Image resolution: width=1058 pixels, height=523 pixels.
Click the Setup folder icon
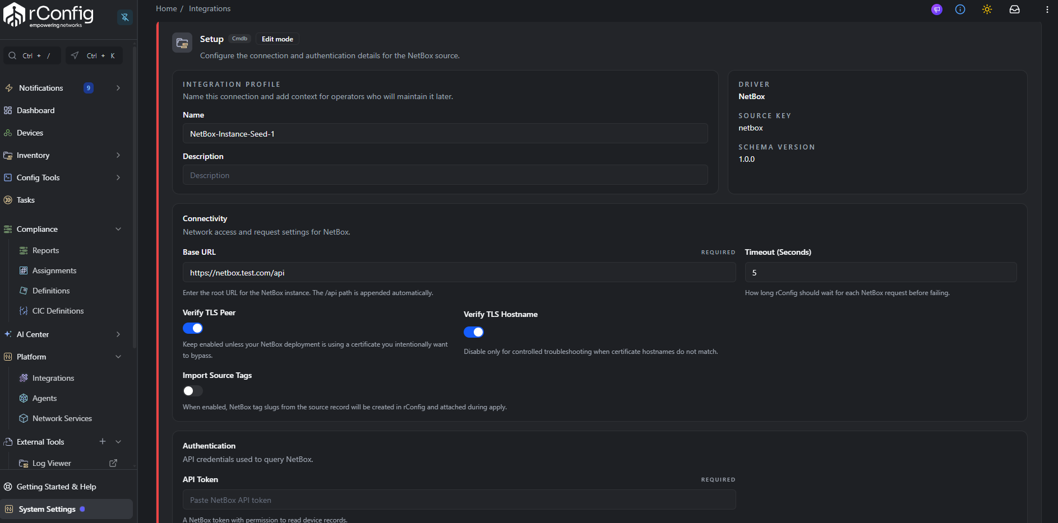click(x=182, y=43)
